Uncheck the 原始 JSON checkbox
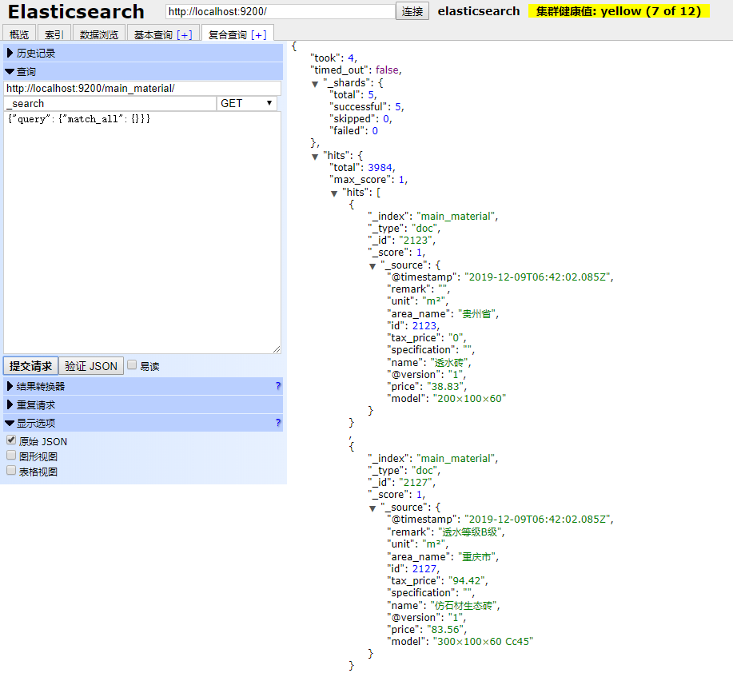 pos(11,440)
